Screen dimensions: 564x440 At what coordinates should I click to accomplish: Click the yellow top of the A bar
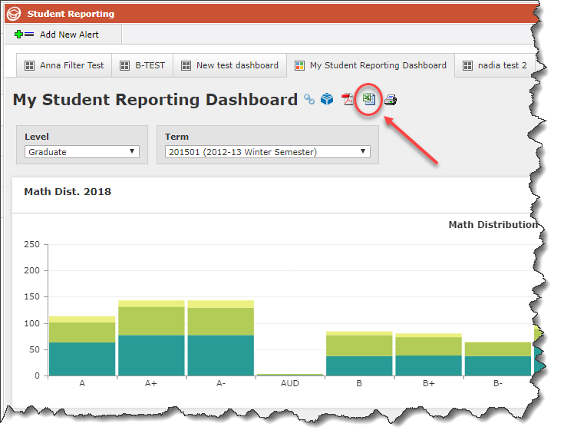[82, 319]
